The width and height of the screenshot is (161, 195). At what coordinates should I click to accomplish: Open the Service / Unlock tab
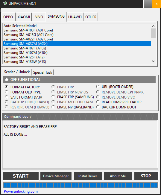click(x=17, y=72)
